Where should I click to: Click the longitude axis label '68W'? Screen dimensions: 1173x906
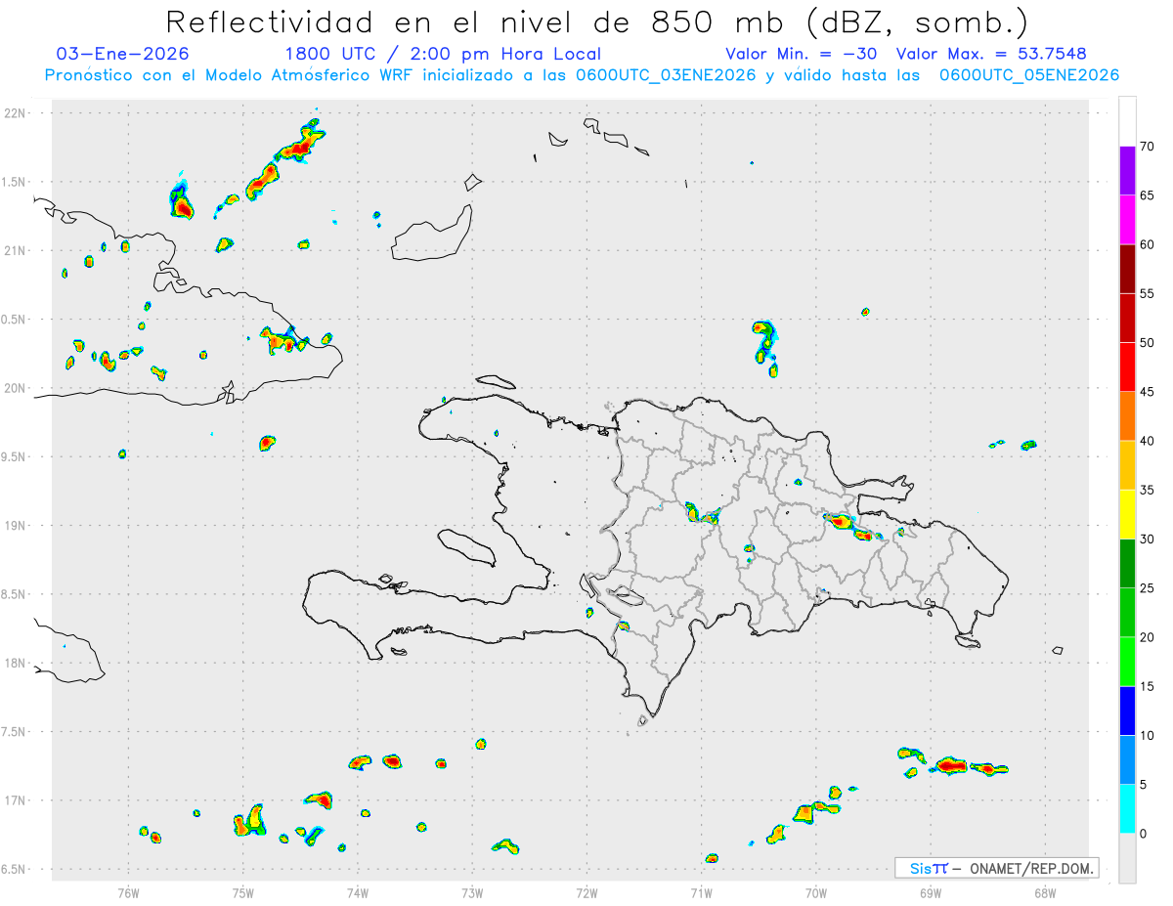coord(1045,892)
